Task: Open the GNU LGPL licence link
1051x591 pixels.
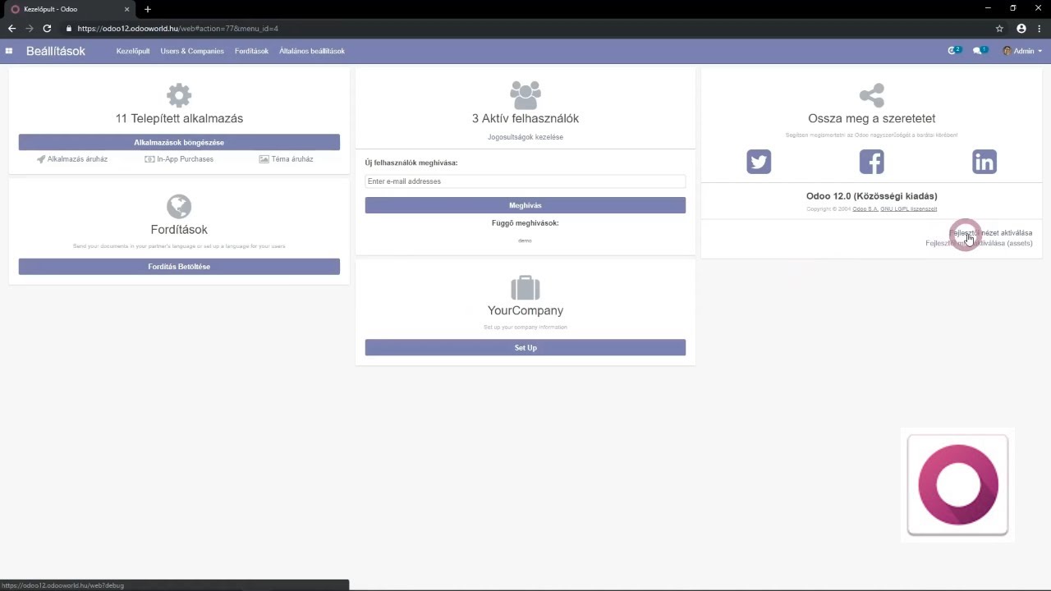Action: pos(909,209)
